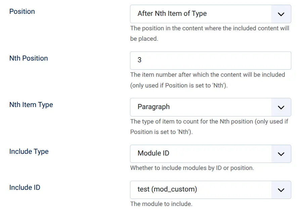Screen dimensions: 297x209
Task: Click the text 'After Nth Item of Type'
Action: pos(171,14)
